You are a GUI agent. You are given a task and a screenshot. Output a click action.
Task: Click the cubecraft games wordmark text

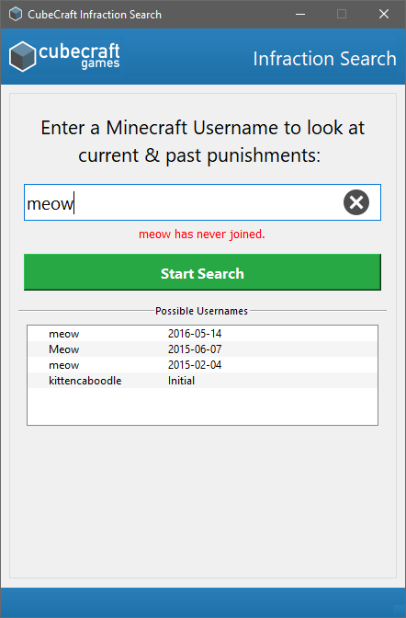pos(79,55)
